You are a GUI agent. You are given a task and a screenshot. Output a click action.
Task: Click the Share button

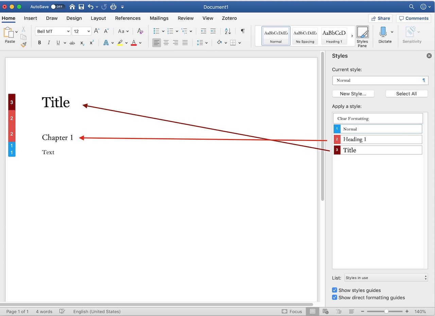380,18
